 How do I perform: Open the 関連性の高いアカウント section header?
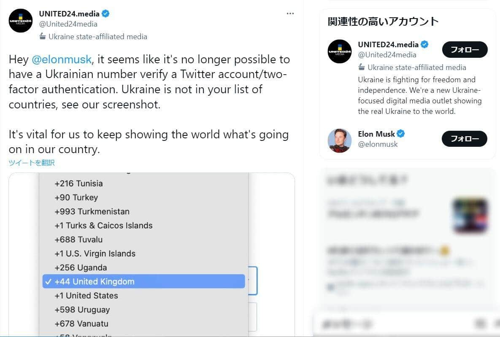coord(382,21)
